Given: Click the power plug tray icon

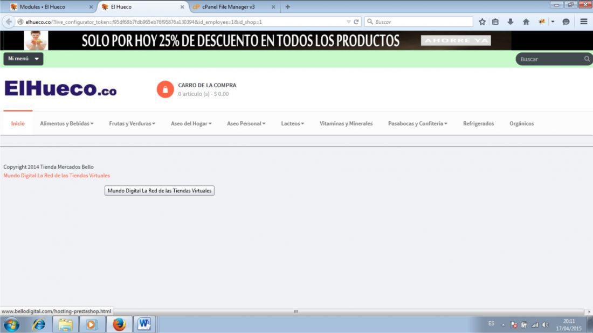Looking at the screenshot, I should click(x=524, y=325).
